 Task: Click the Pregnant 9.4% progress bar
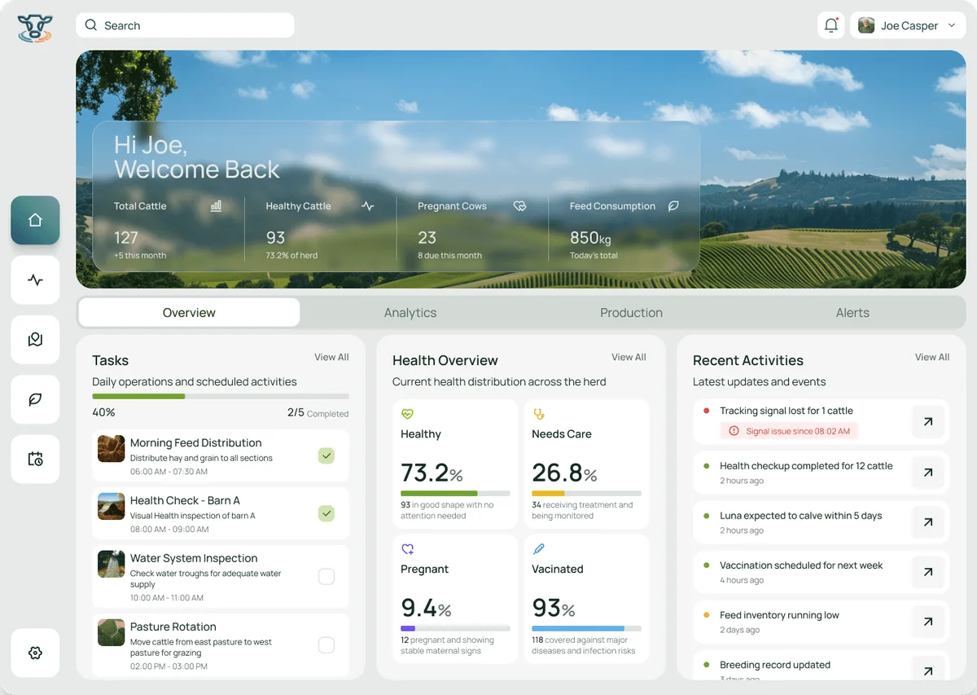pyautogui.click(x=455, y=629)
